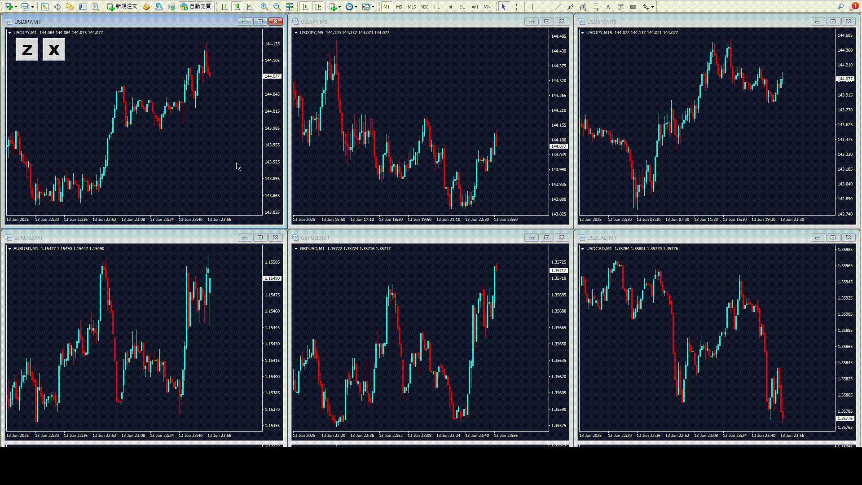Switch to the H1 timeframe
Screen dimensions: 862x485
[x=437, y=7]
